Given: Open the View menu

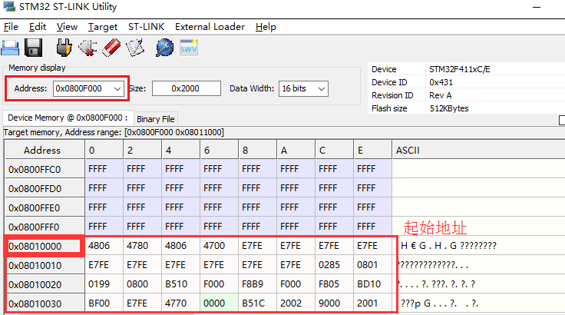Looking at the screenshot, I should click(x=67, y=27).
